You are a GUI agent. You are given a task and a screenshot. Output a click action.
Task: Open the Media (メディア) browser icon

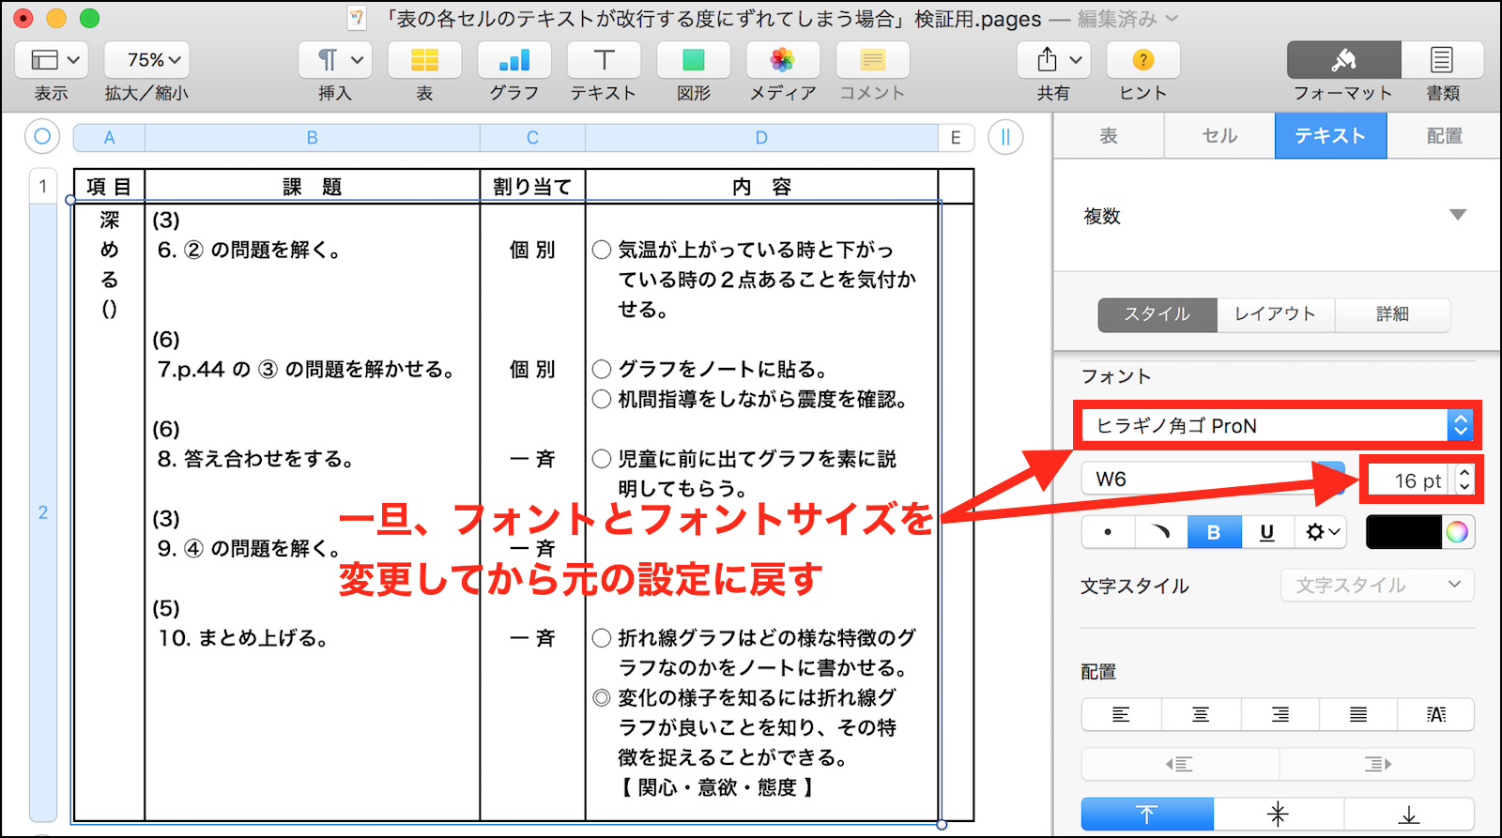[782, 61]
